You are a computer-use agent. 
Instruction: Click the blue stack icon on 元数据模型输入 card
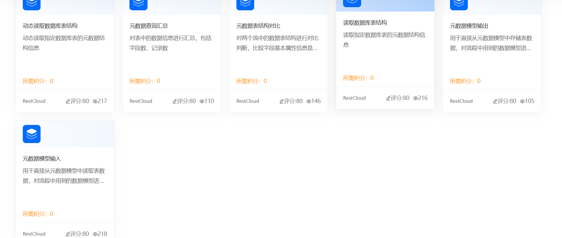(x=31, y=134)
